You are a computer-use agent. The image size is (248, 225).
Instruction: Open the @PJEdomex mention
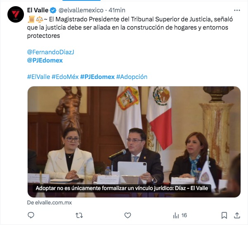point(45,60)
